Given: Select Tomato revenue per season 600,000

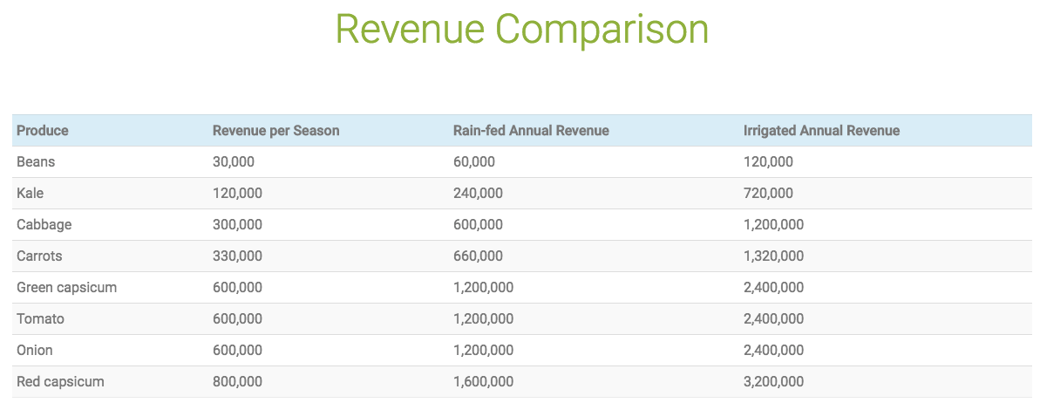Looking at the screenshot, I should click(237, 318).
